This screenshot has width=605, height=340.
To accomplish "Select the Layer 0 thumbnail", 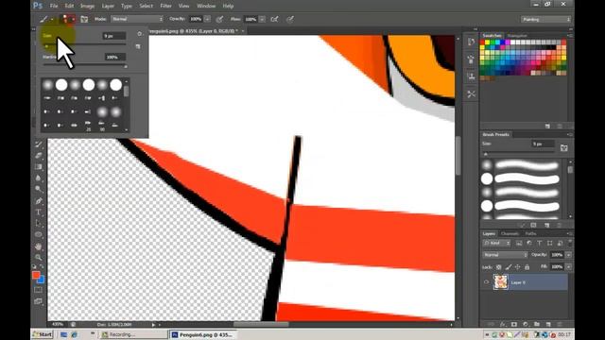I will (x=500, y=282).
